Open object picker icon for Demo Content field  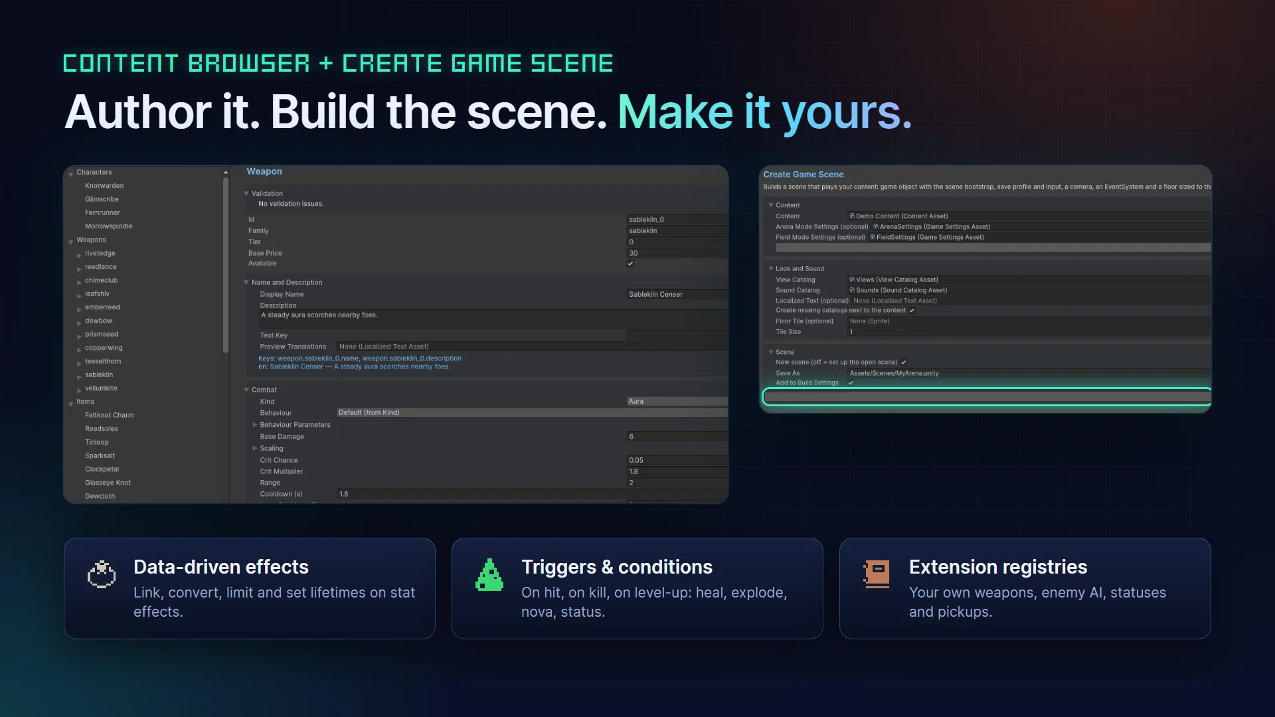(852, 216)
